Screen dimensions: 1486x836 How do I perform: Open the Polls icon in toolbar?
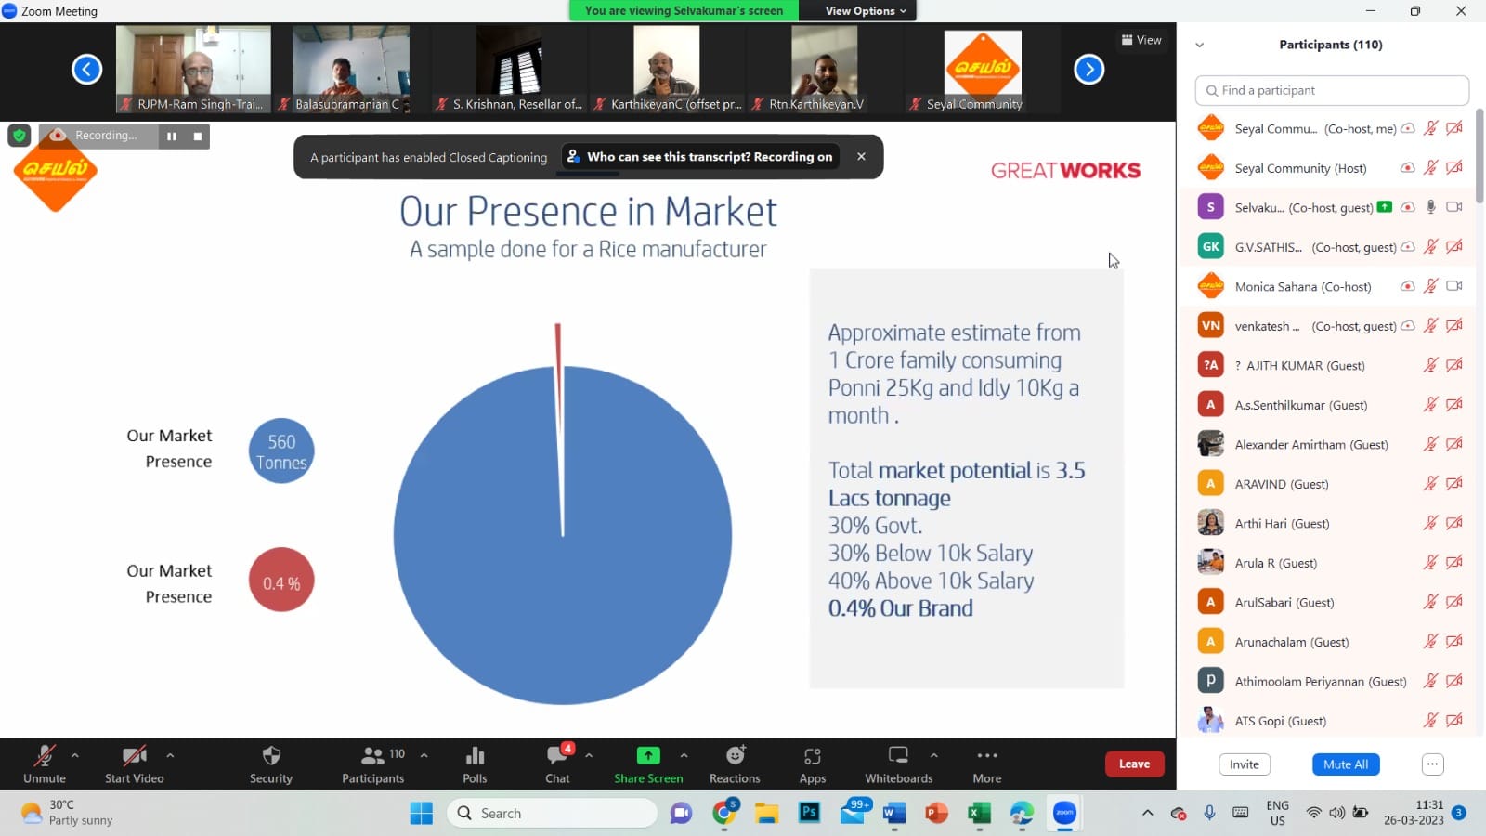(x=475, y=756)
